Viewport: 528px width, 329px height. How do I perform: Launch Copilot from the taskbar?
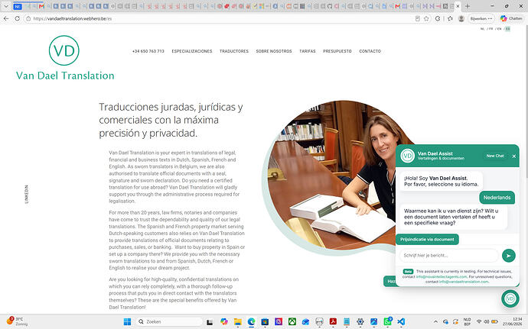[224, 321]
